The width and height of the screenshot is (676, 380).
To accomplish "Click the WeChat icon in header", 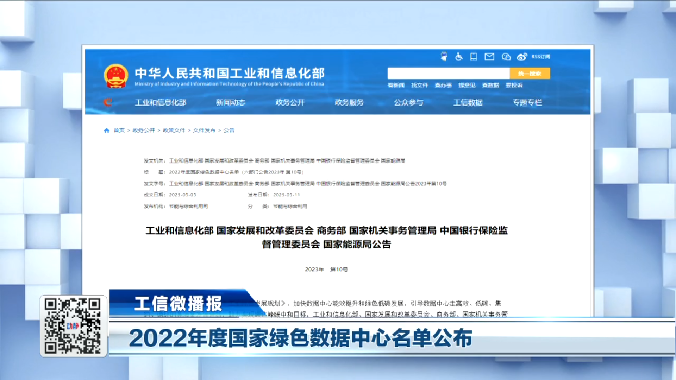I will (x=506, y=57).
